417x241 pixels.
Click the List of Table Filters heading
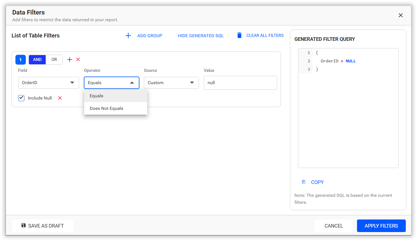[x=36, y=36]
